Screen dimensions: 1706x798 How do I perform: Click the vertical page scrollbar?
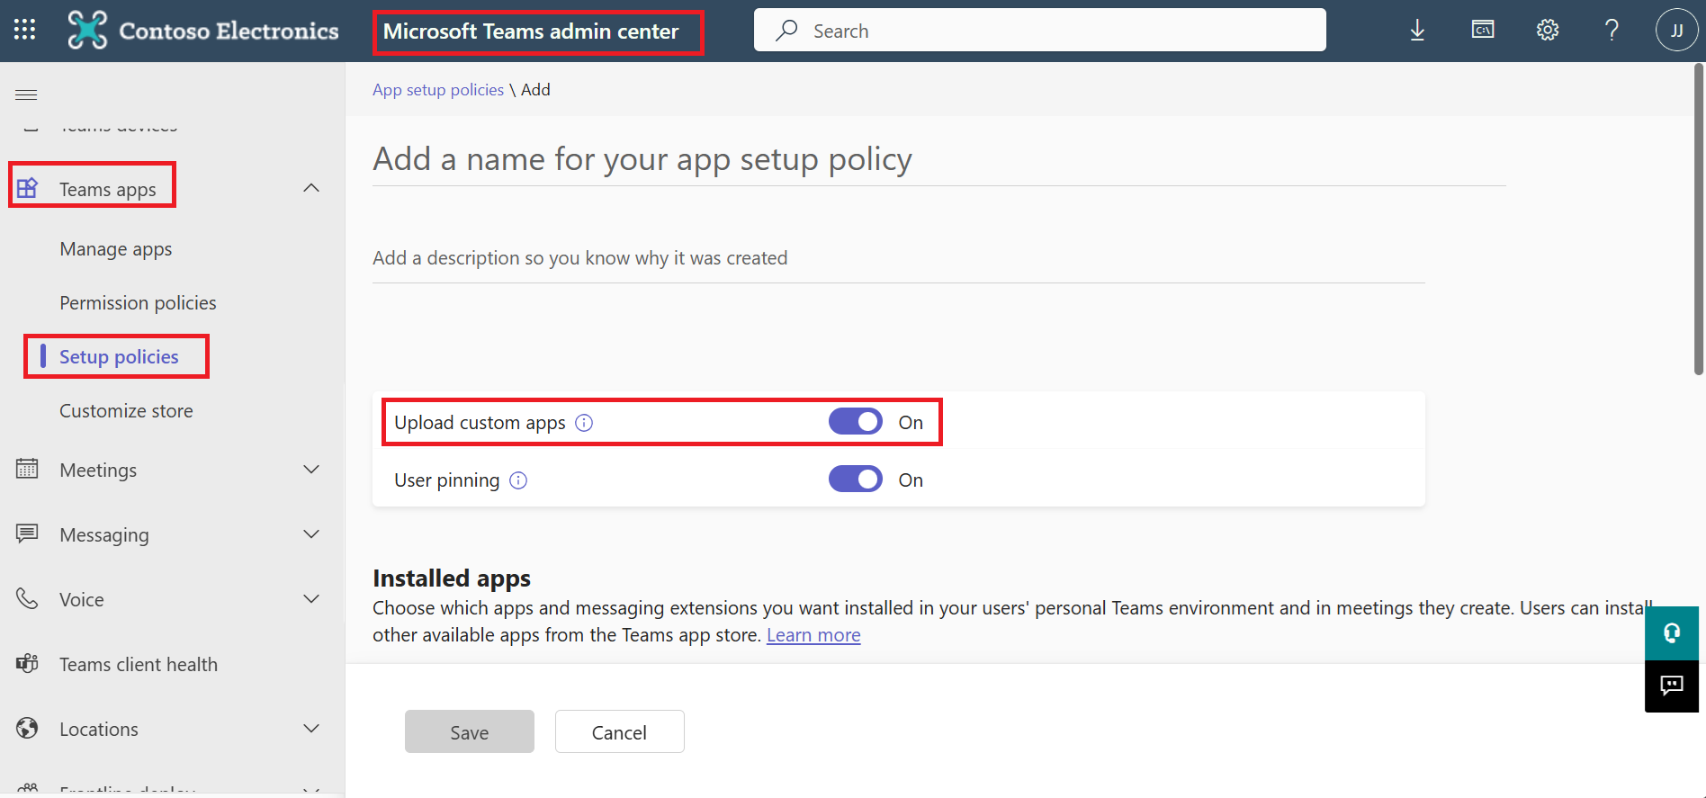(x=1699, y=220)
